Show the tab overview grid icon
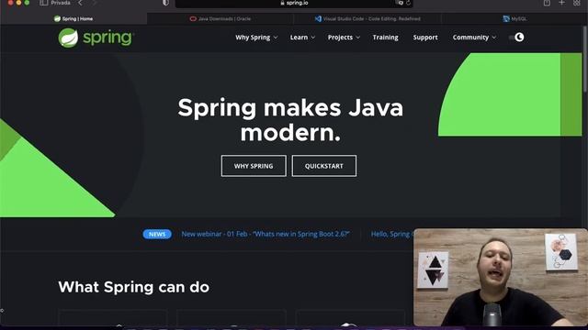The image size is (588, 330). [x=577, y=3]
